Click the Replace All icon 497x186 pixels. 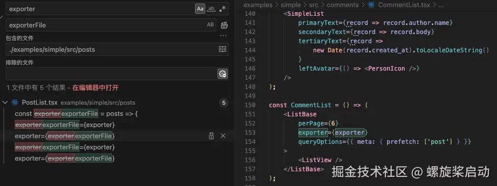tap(224, 25)
